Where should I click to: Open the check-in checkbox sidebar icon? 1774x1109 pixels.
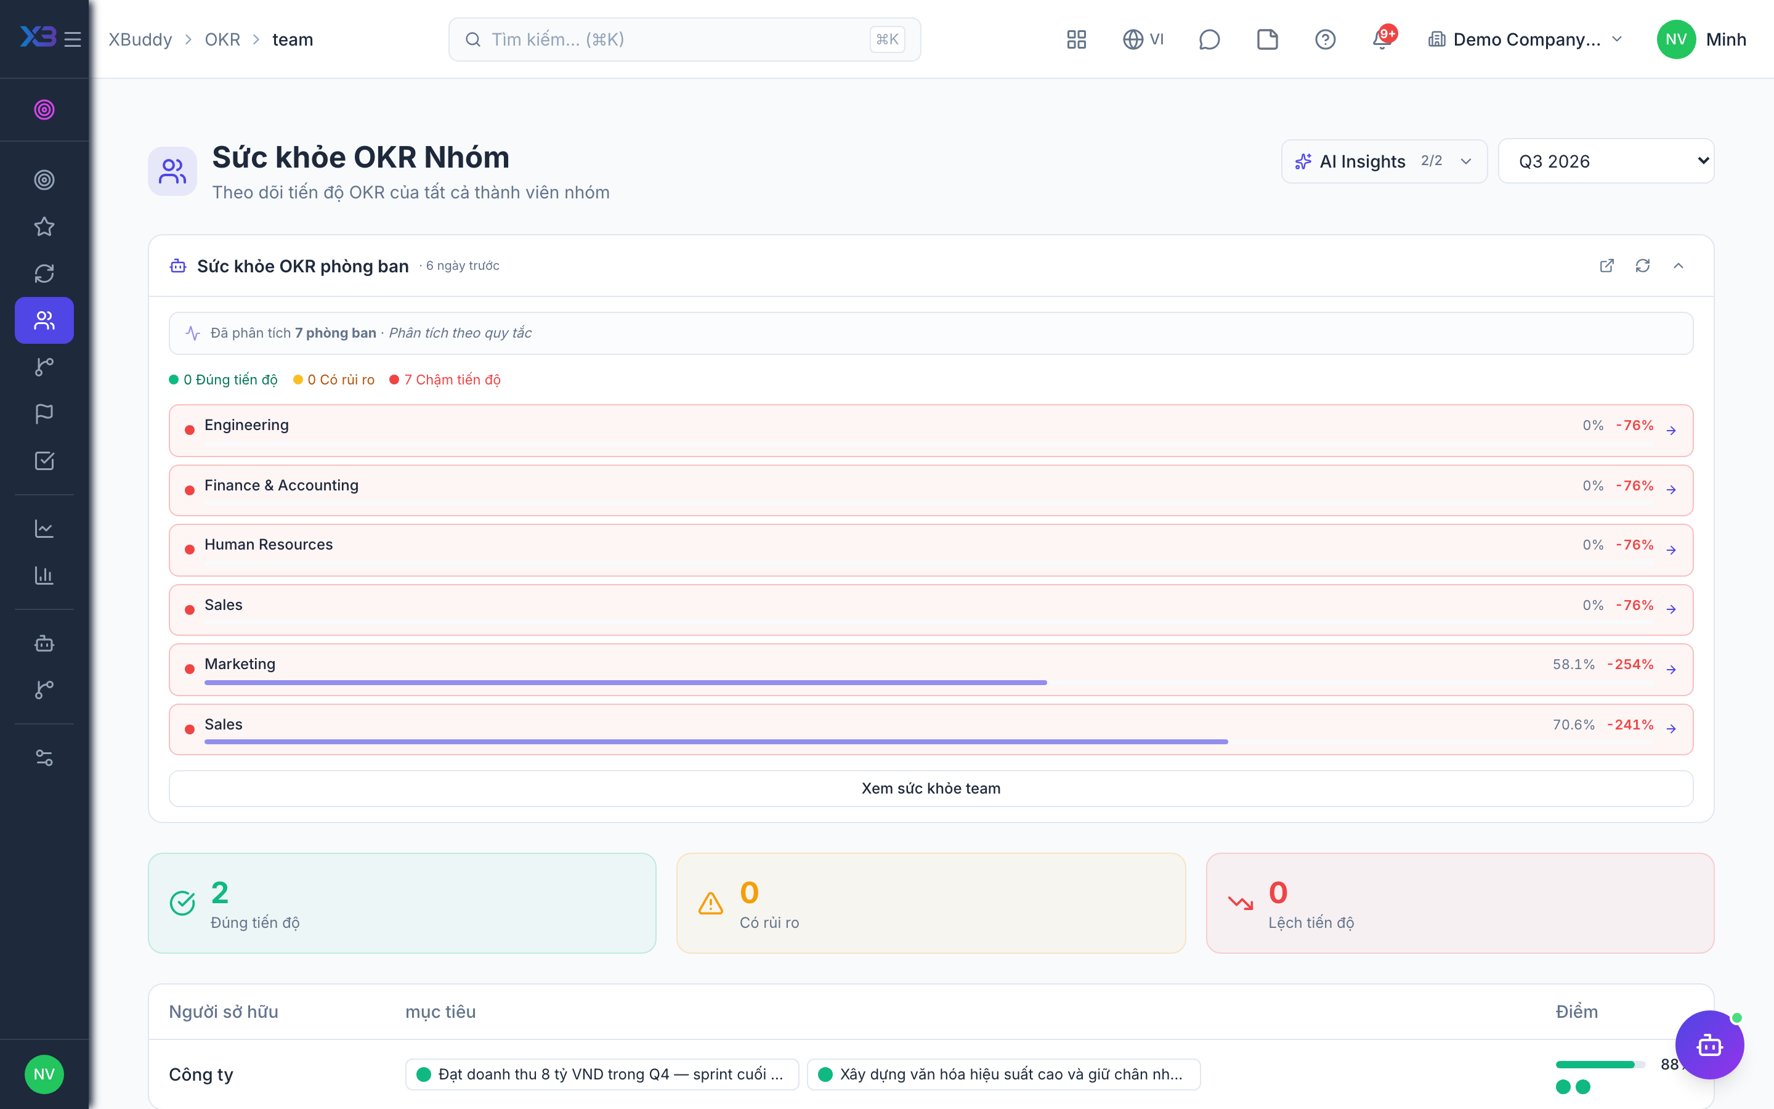(44, 461)
